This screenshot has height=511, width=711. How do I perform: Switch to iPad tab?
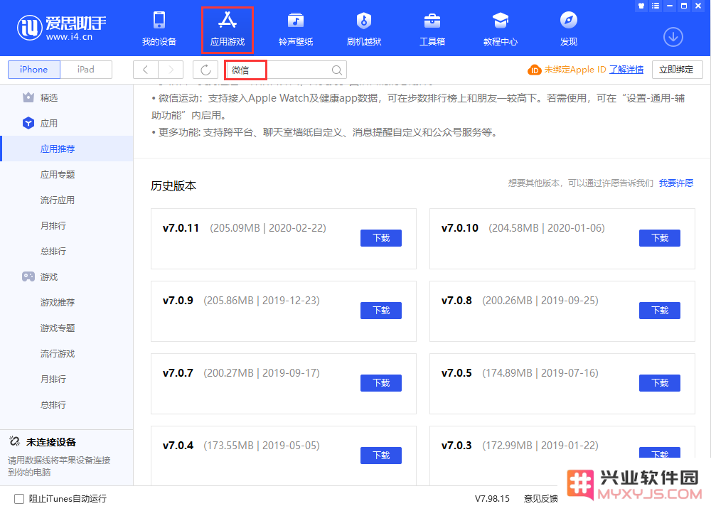86,70
